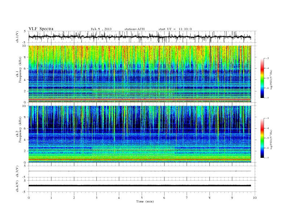287x222 pixels.
Task: Click the "VLF Spectra" plot title
Action: click(41, 29)
